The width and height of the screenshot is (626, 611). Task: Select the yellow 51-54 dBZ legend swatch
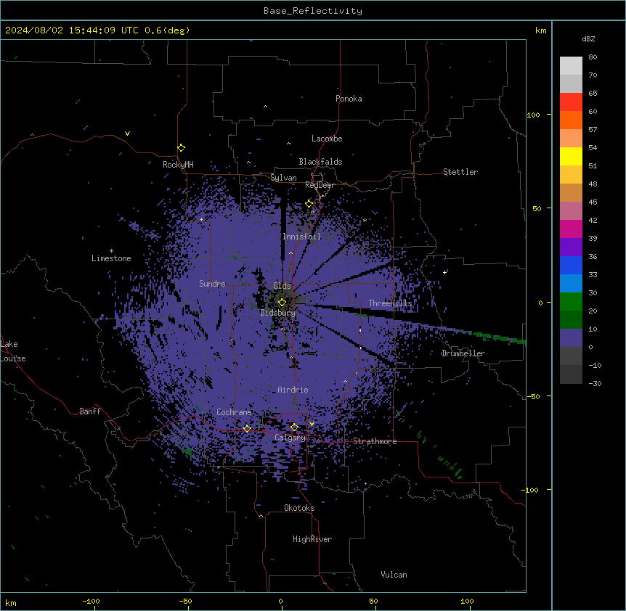[571, 156]
